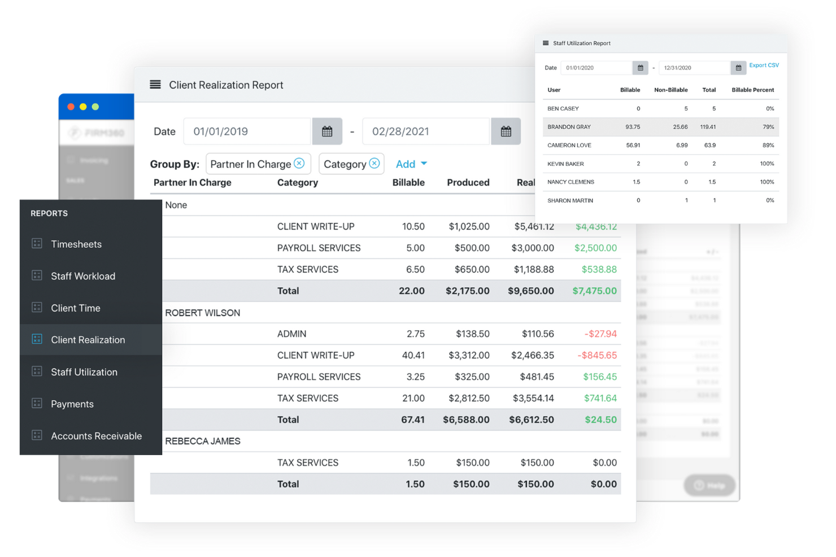Remove the Partner In Charge grouping
This screenshot has height=557, width=836.
pyautogui.click(x=299, y=163)
